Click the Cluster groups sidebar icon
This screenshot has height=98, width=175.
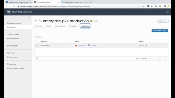pos(8,23)
